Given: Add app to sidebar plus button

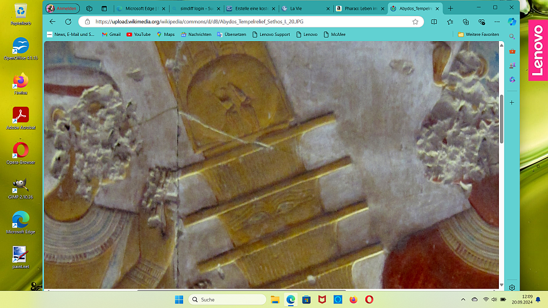Looking at the screenshot, I should coord(512,103).
